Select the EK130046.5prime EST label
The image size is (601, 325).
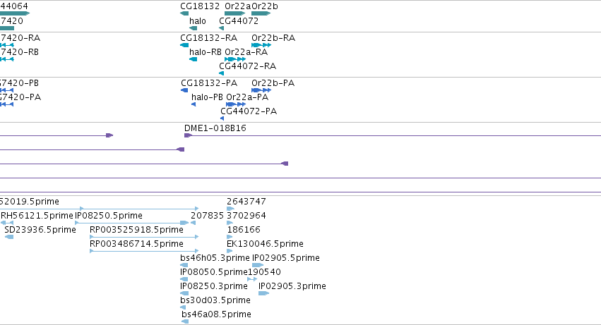(x=265, y=244)
